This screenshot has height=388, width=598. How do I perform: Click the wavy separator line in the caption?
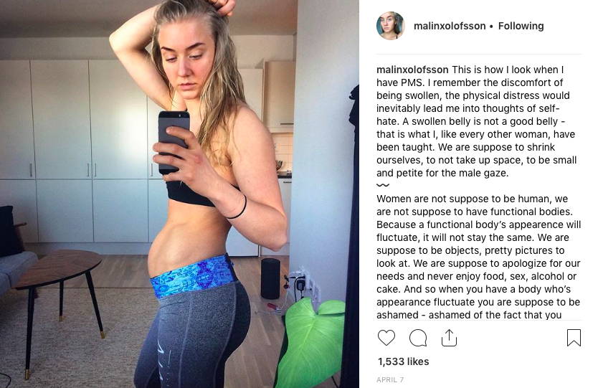click(383, 186)
